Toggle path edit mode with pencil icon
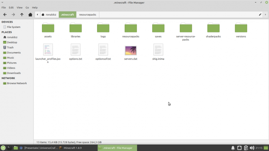This screenshot has width=269, height=151. [x=260, y=15]
